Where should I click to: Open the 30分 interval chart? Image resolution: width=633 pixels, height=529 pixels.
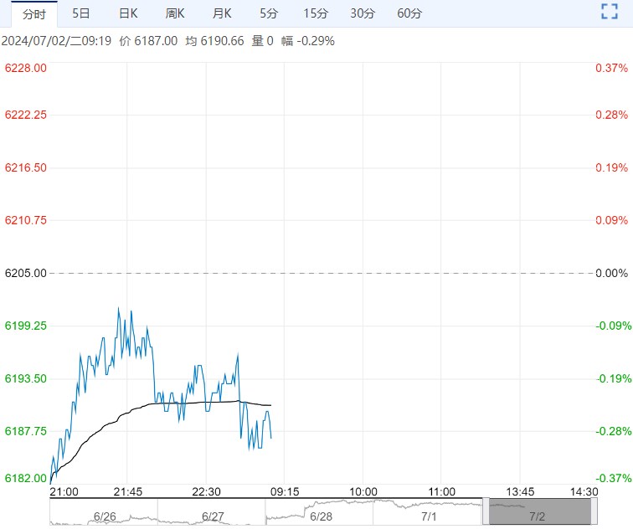[363, 13]
